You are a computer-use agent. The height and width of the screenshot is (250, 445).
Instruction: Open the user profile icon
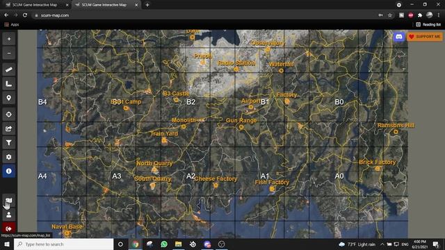[9, 215]
